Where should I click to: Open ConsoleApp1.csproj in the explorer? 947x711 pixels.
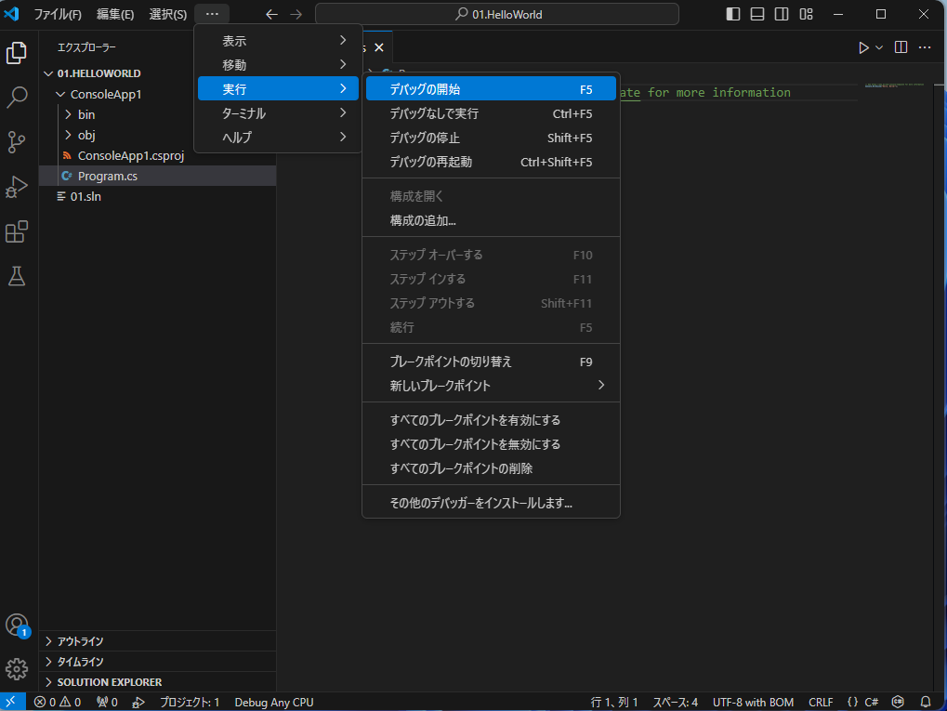(158, 155)
